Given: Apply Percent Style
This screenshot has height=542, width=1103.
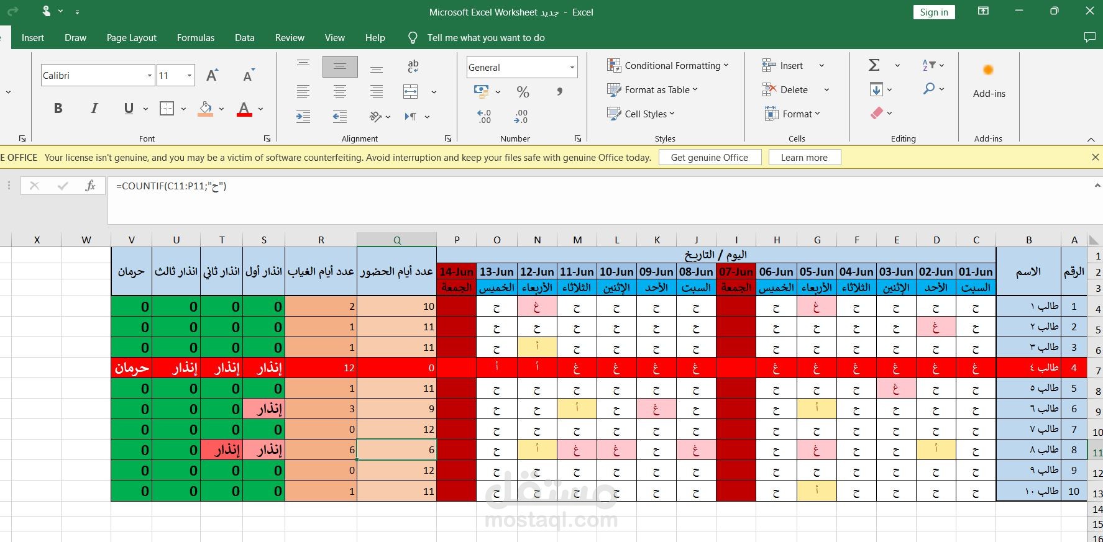Looking at the screenshot, I should 523,92.
